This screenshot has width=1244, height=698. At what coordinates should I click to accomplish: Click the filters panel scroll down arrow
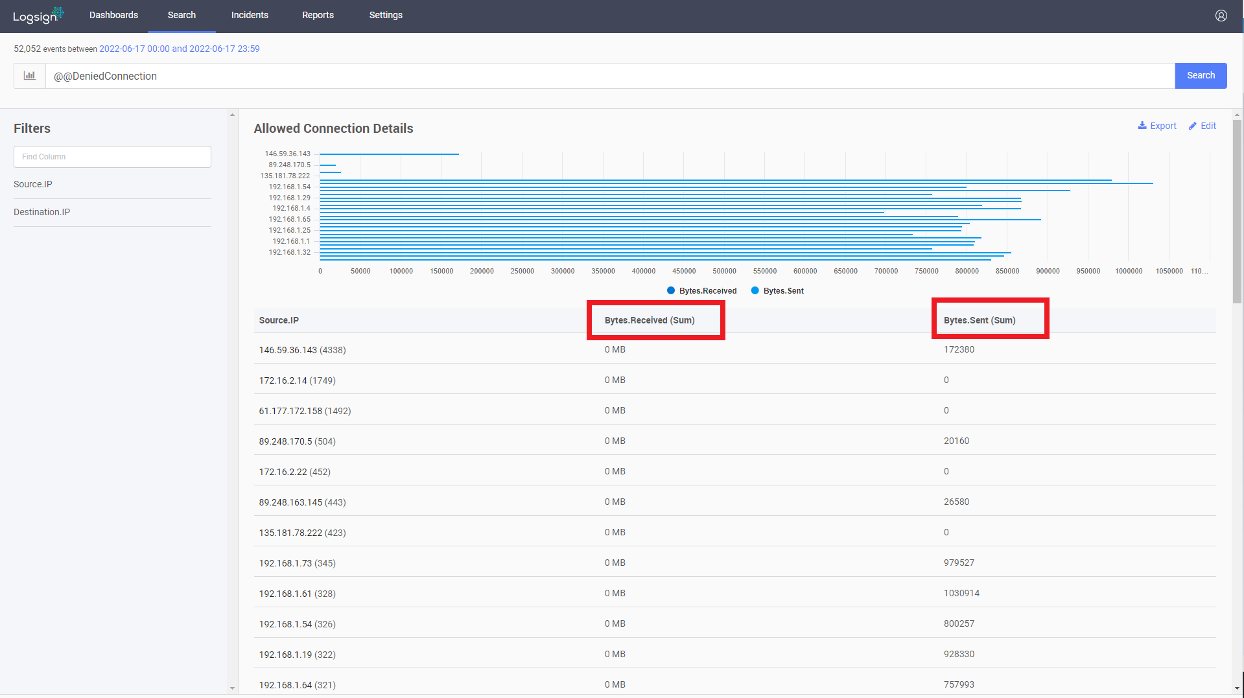[233, 688]
